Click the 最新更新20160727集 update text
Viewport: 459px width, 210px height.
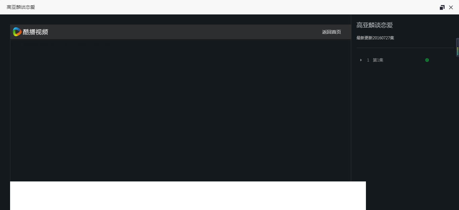click(x=375, y=38)
